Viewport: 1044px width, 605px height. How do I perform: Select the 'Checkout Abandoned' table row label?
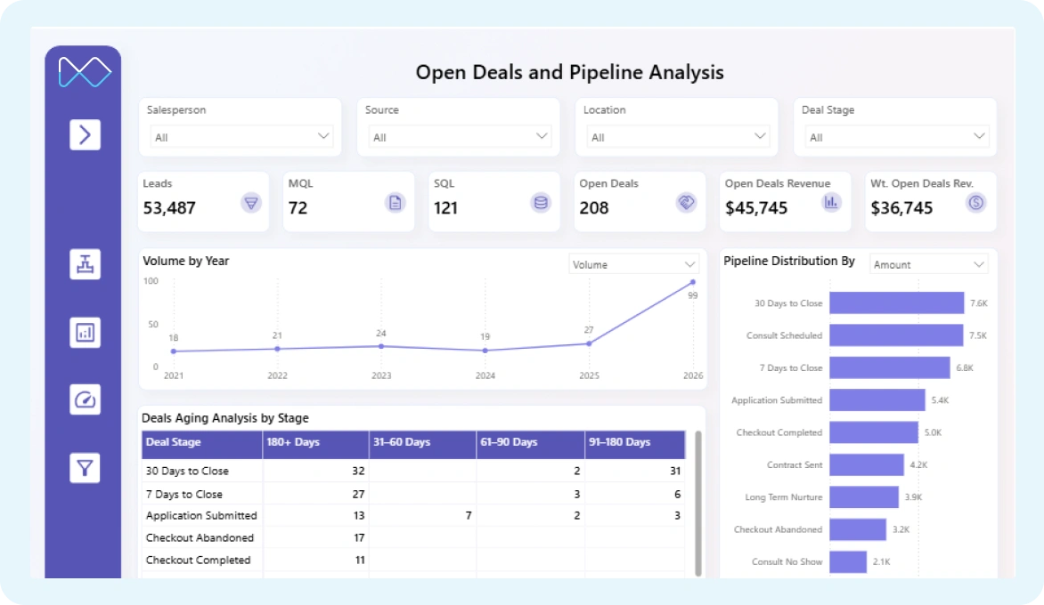tap(200, 538)
